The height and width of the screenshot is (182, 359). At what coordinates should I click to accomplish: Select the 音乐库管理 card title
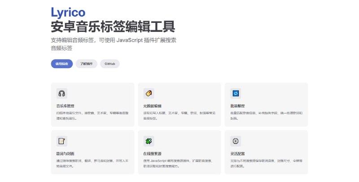65,106
